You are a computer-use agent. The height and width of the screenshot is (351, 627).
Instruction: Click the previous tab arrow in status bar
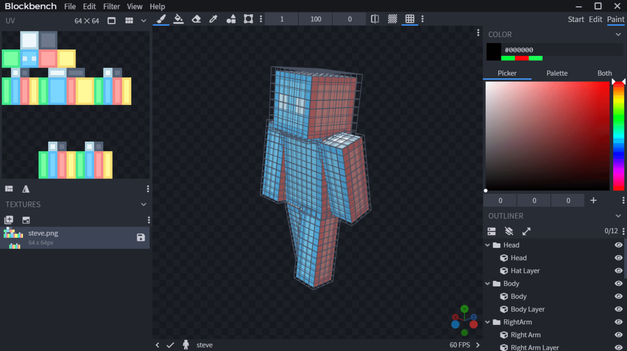[157, 345]
